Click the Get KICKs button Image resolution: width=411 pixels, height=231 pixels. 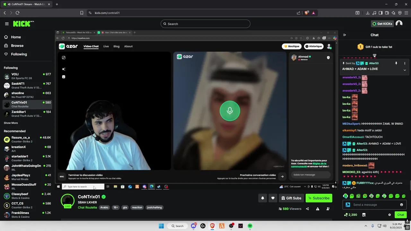(x=382, y=24)
